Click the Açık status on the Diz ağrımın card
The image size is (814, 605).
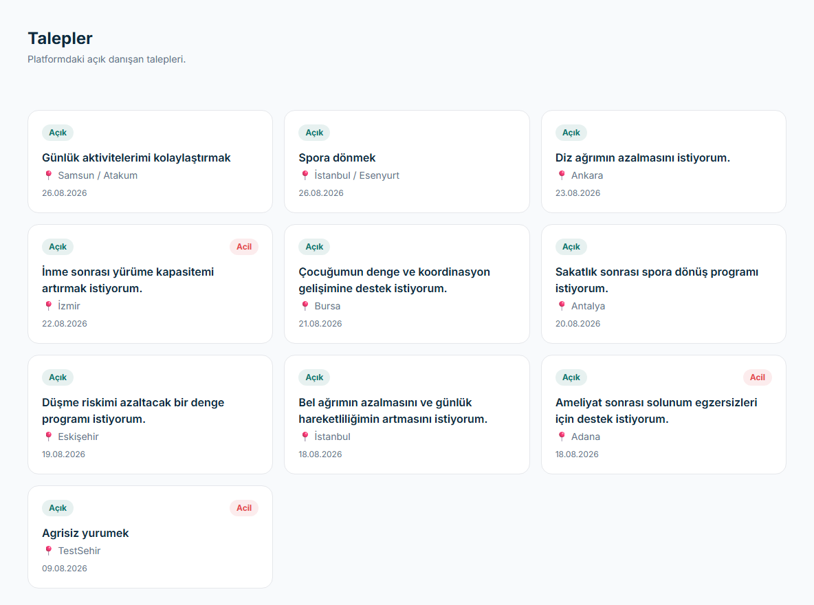571,133
